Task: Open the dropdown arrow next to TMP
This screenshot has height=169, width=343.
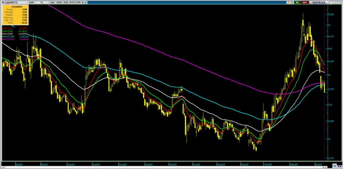Action: pos(82,2)
